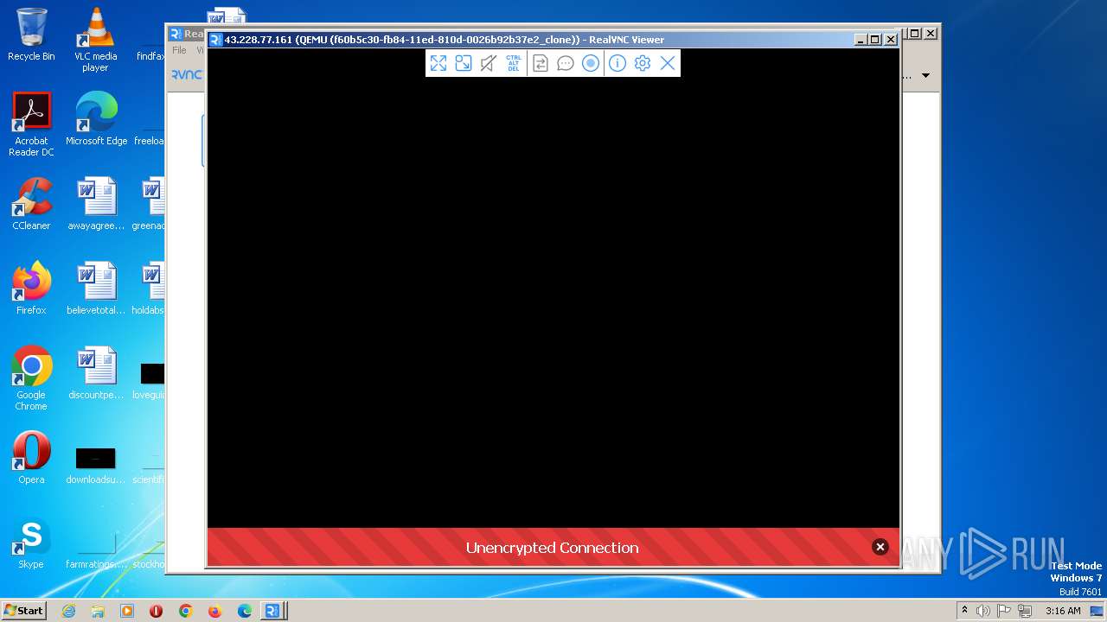Screen dimensions: 1107x622
Task: Show hidden system tray icons
Action: [x=964, y=611]
